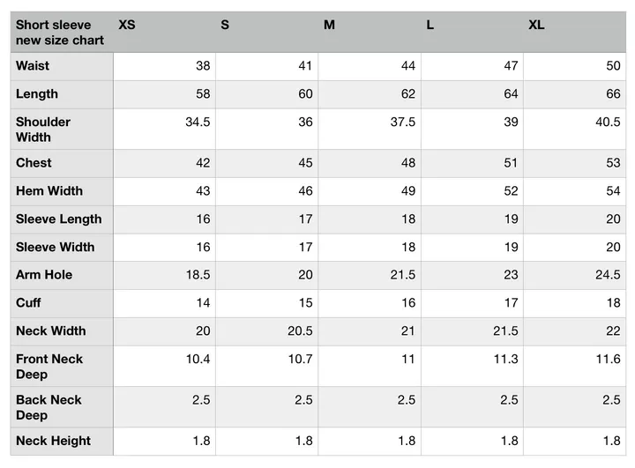Click the Back Neck Deep L value

pos(509,399)
